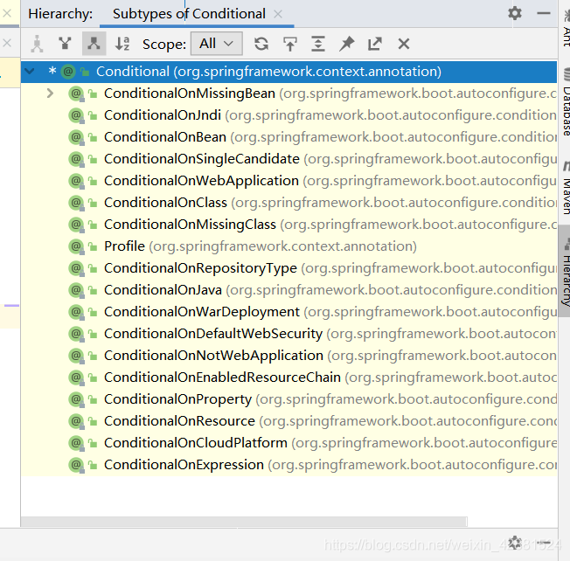
Task: Export hierarchy to text file
Action: (x=375, y=44)
